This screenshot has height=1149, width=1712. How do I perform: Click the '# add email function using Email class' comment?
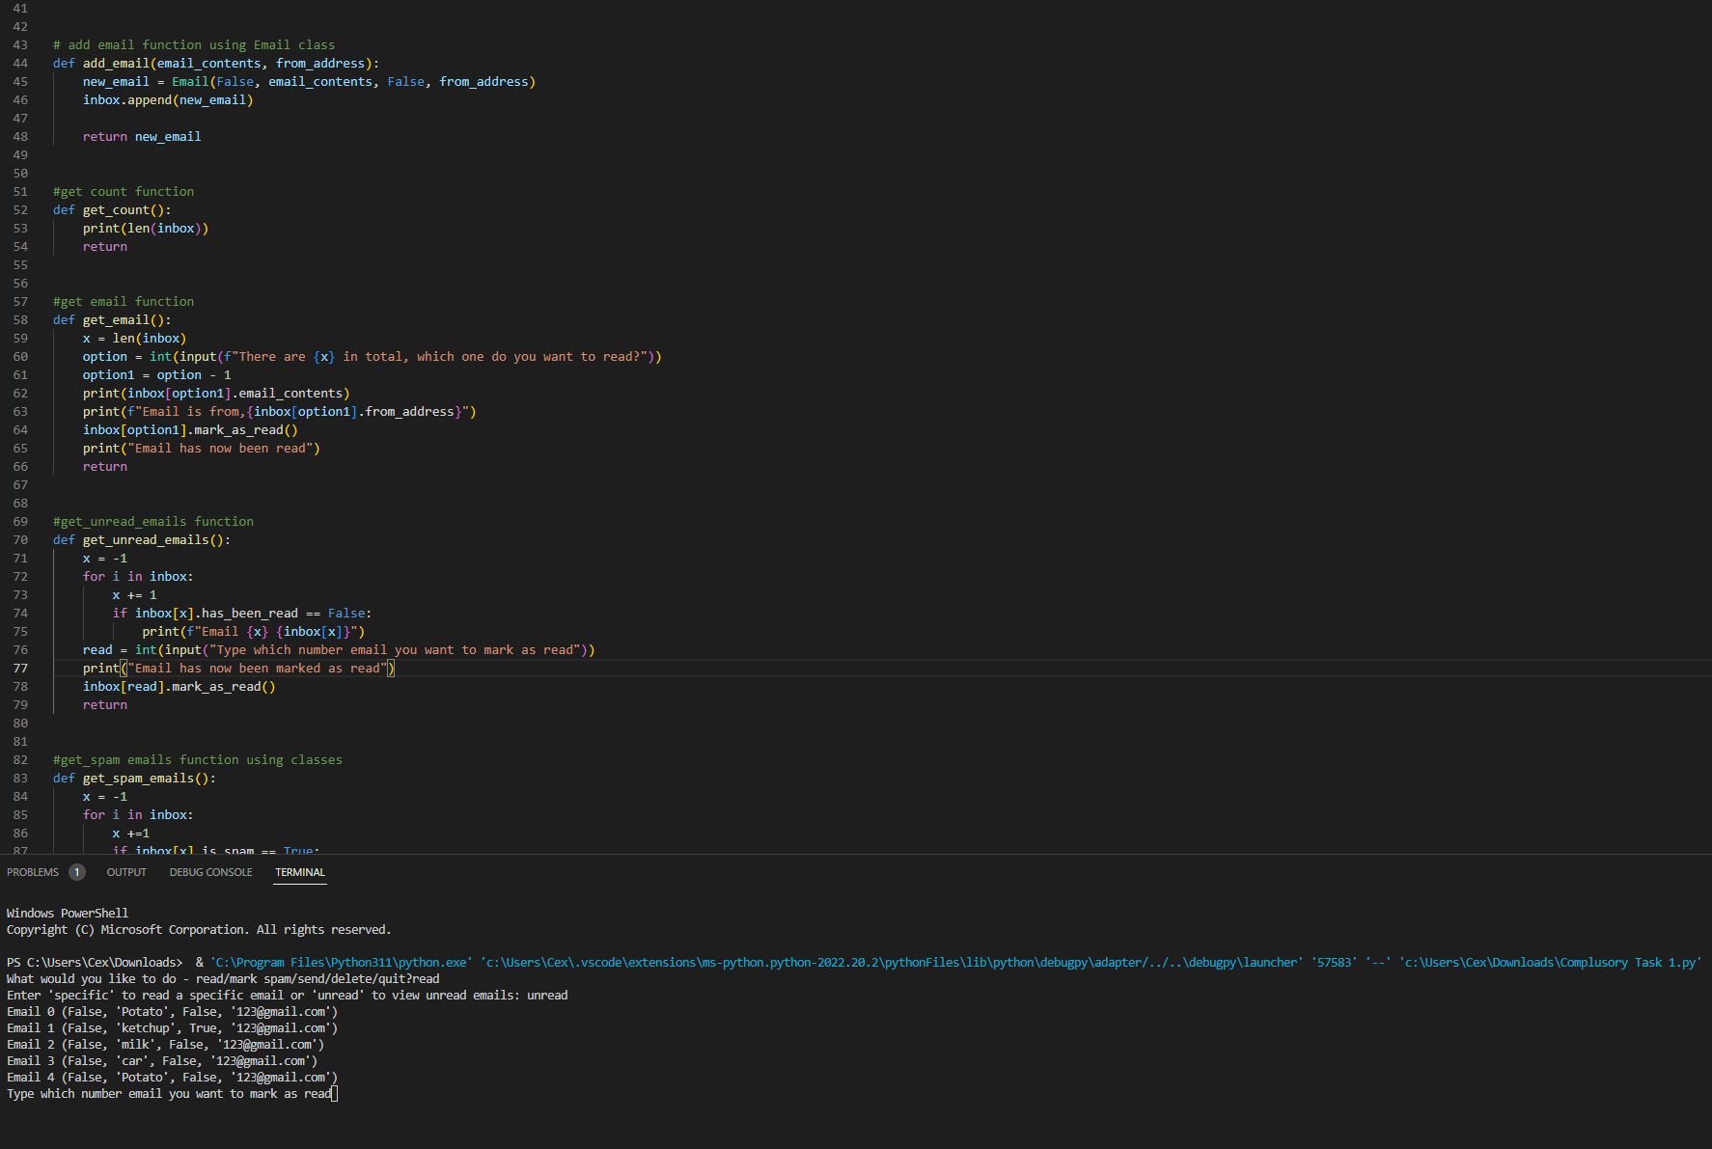194,45
